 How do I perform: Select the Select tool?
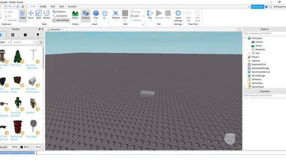[23, 15]
